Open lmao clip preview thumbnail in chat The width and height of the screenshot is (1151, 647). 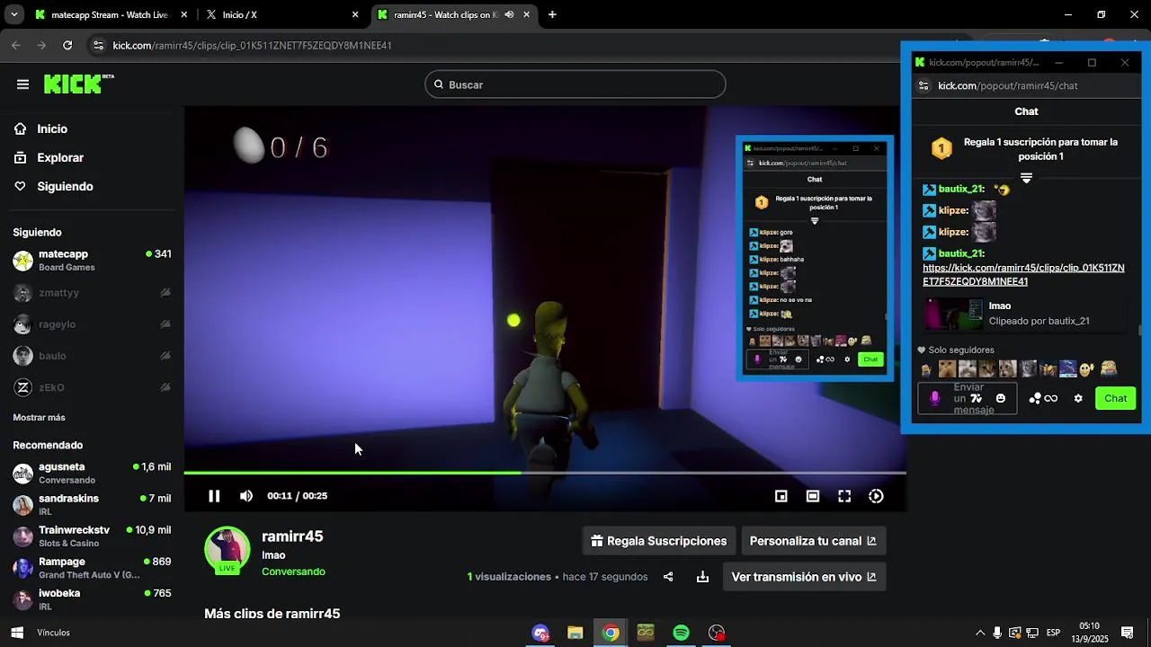coord(952,314)
